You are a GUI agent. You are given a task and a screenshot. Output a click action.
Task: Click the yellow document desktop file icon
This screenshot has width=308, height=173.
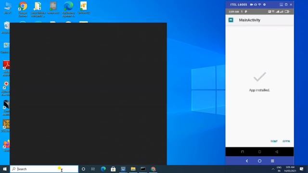coord(84,8)
